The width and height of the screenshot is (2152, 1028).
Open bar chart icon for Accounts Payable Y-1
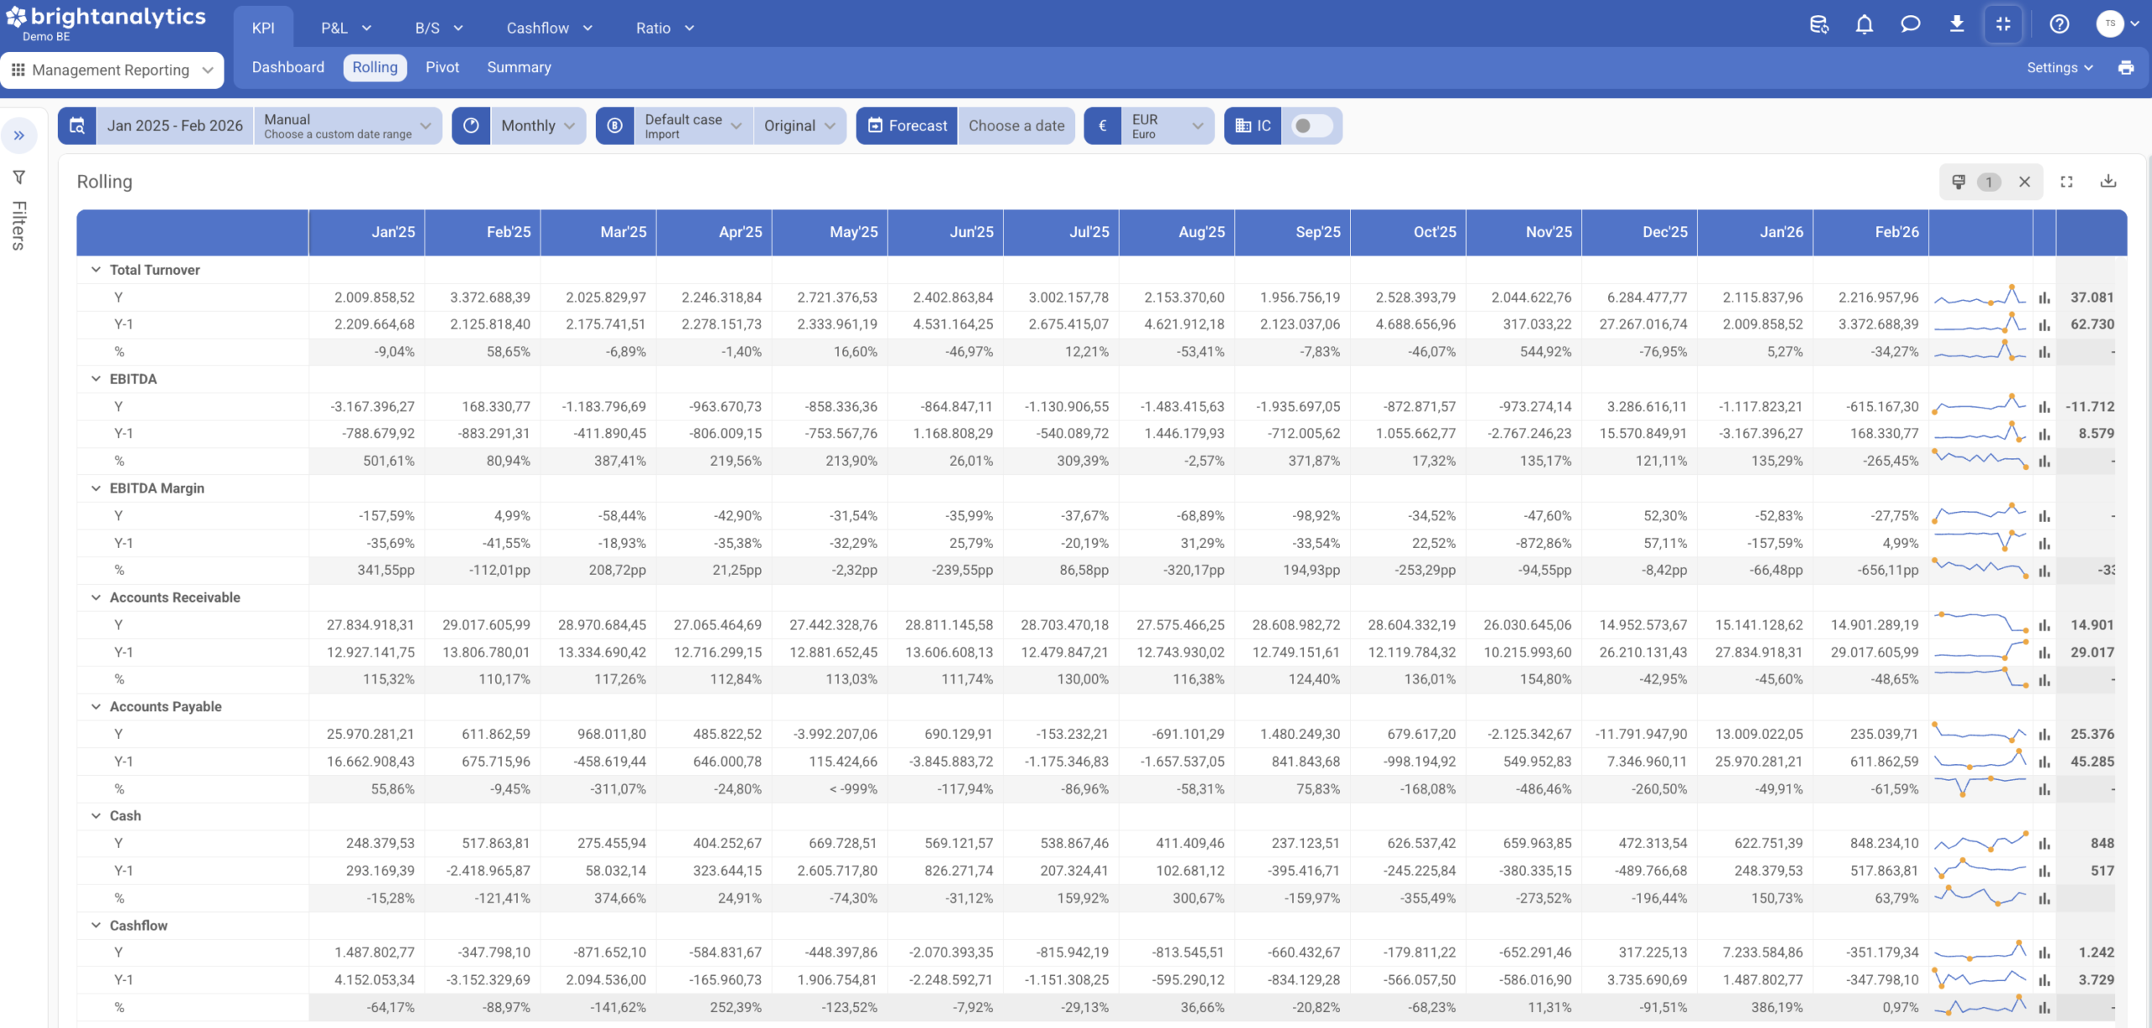coord(2044,762)
